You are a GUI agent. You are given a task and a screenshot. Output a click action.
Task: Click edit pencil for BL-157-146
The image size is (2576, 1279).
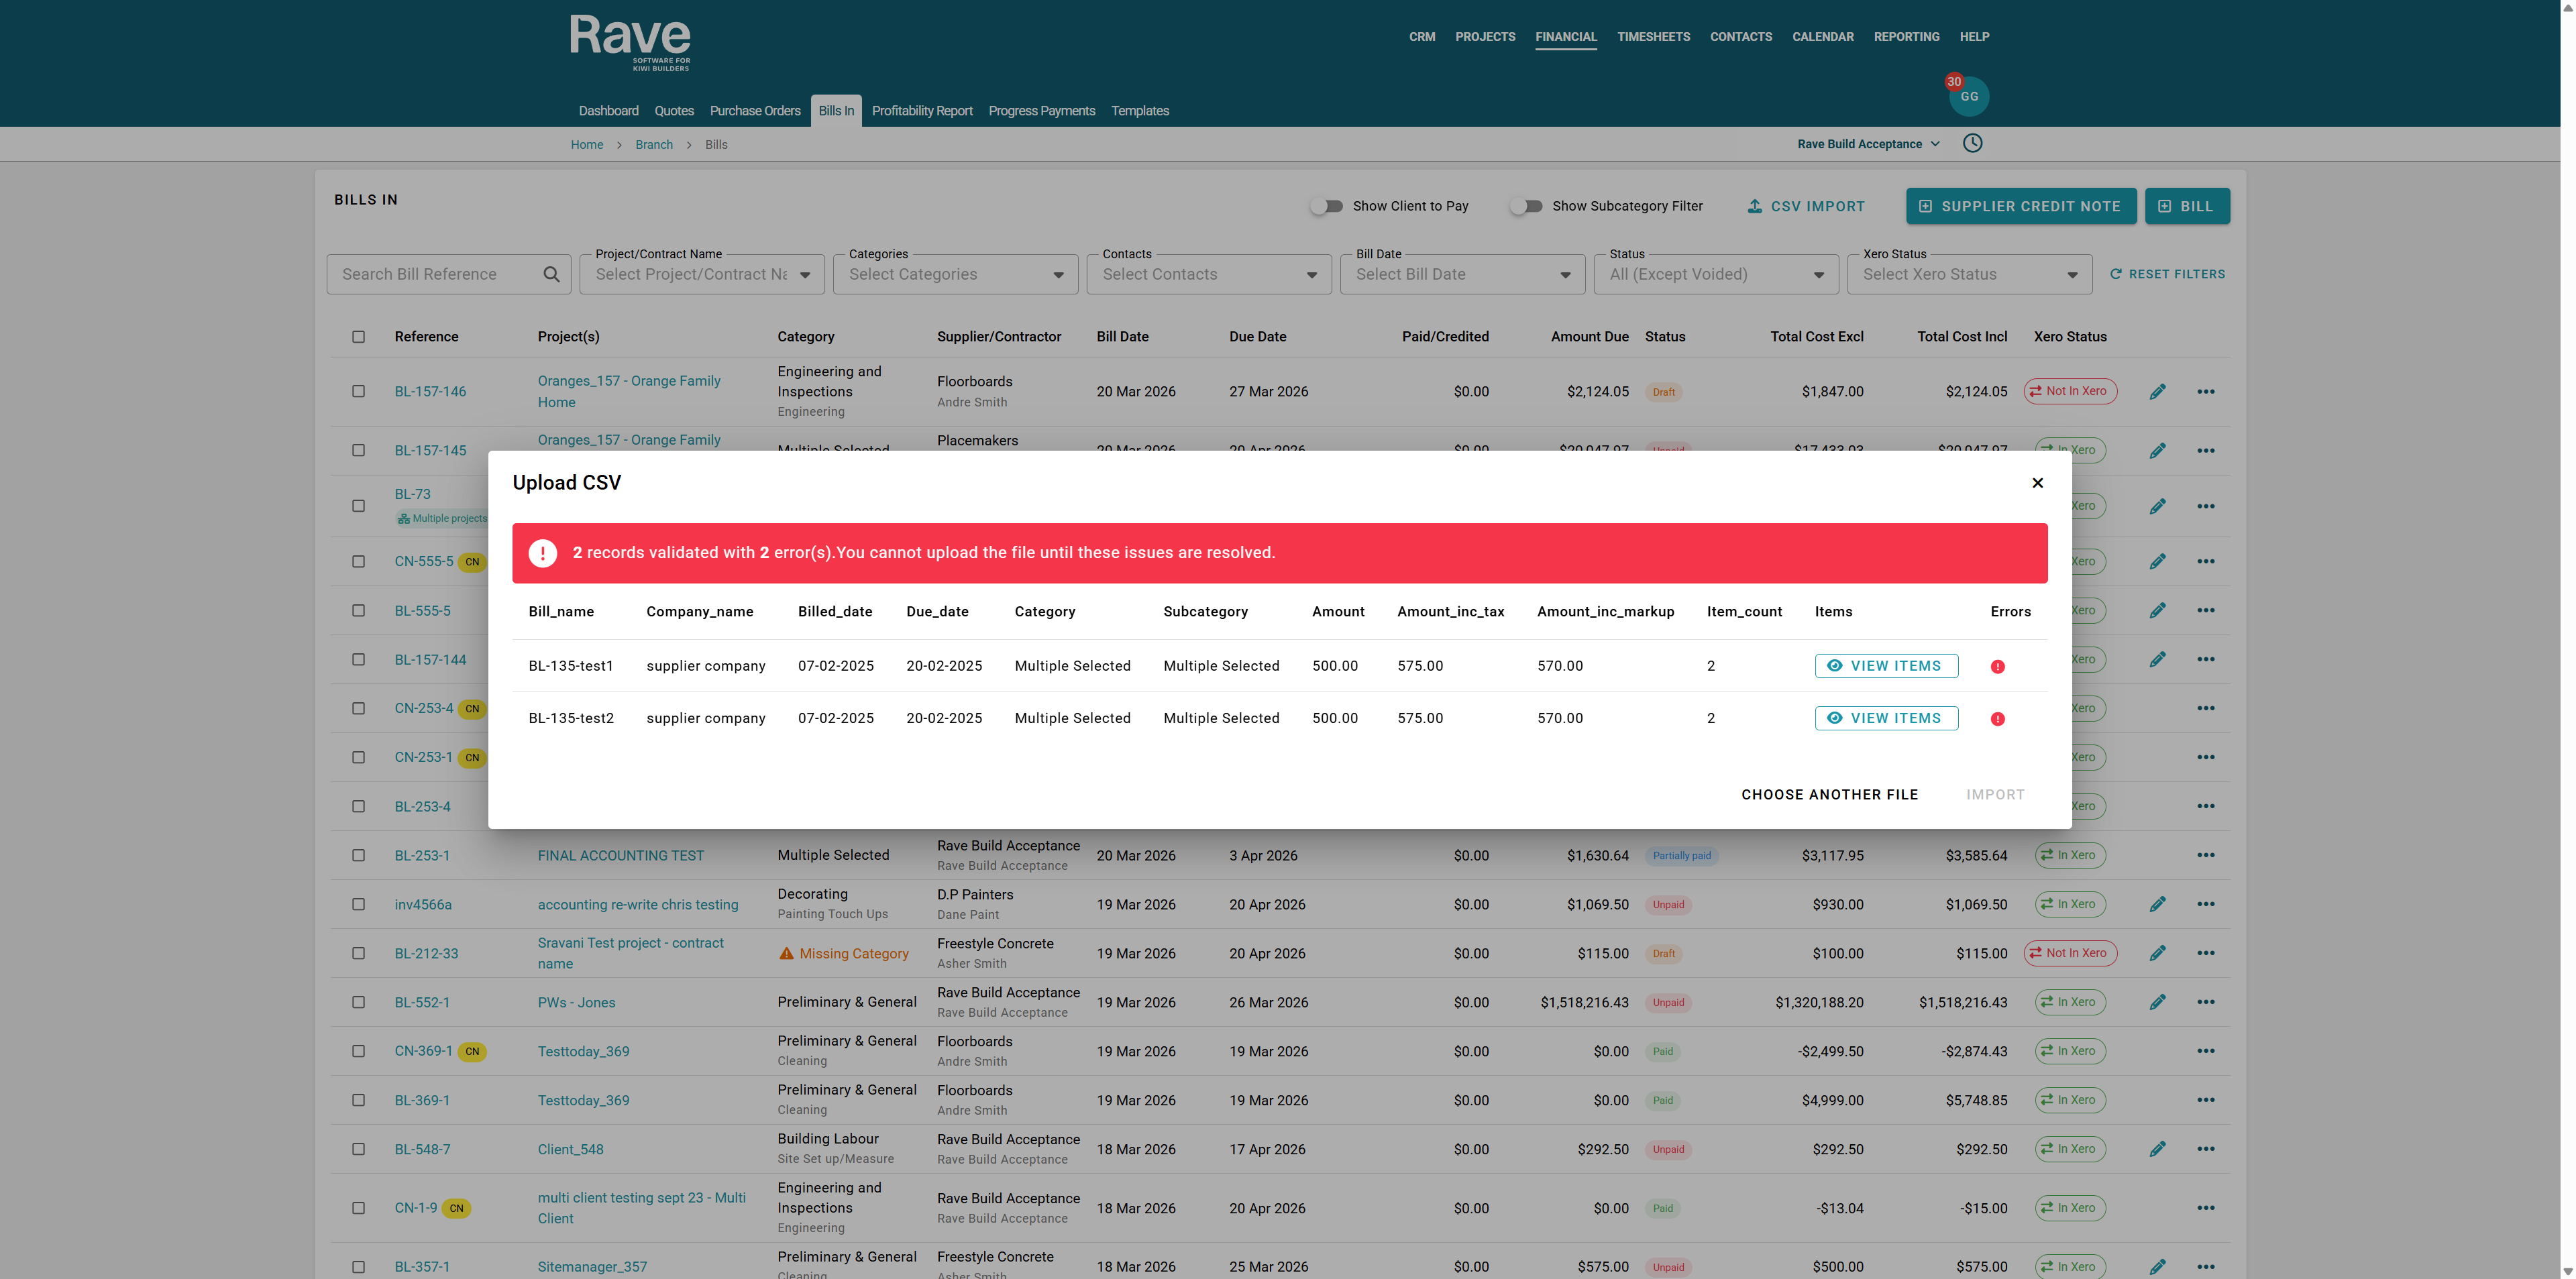click(2157, 391)
